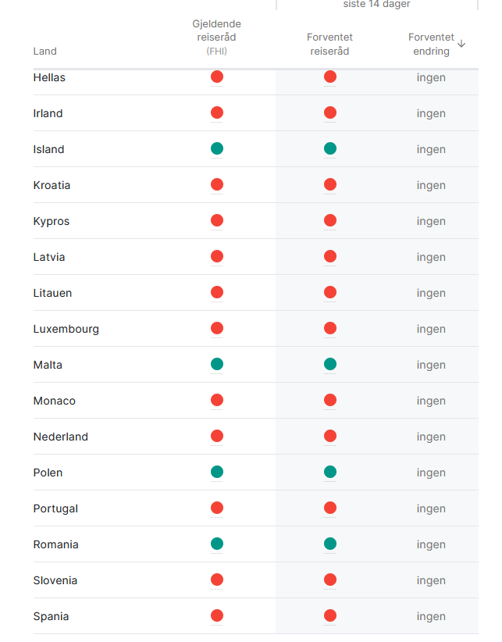Click the sort arrow beside Forventet endring
The height and width of the screenshot is (642, 502).
[x=461, y=44]
